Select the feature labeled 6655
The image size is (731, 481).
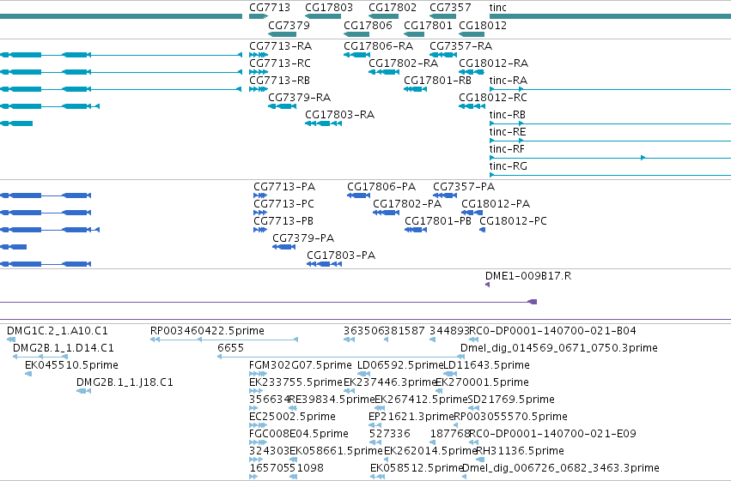tap(230, 348)
